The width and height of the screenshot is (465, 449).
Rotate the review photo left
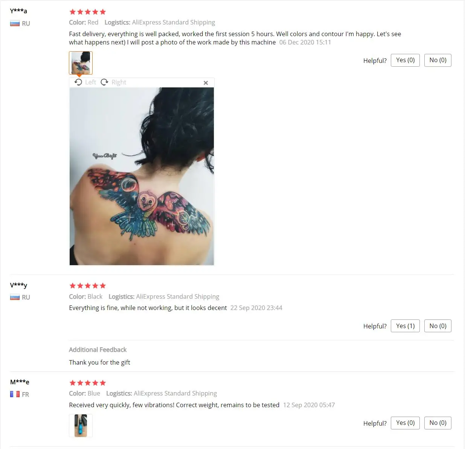(x=85, y=82)
